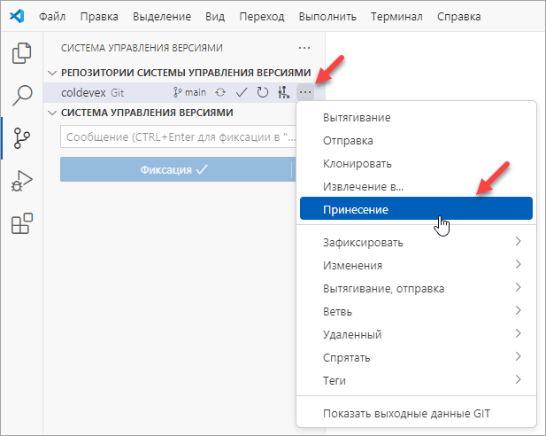Screen dimensions: 546x436
Task: Collapse the «Система управления версиями» section
Action: tap(54, 113)
